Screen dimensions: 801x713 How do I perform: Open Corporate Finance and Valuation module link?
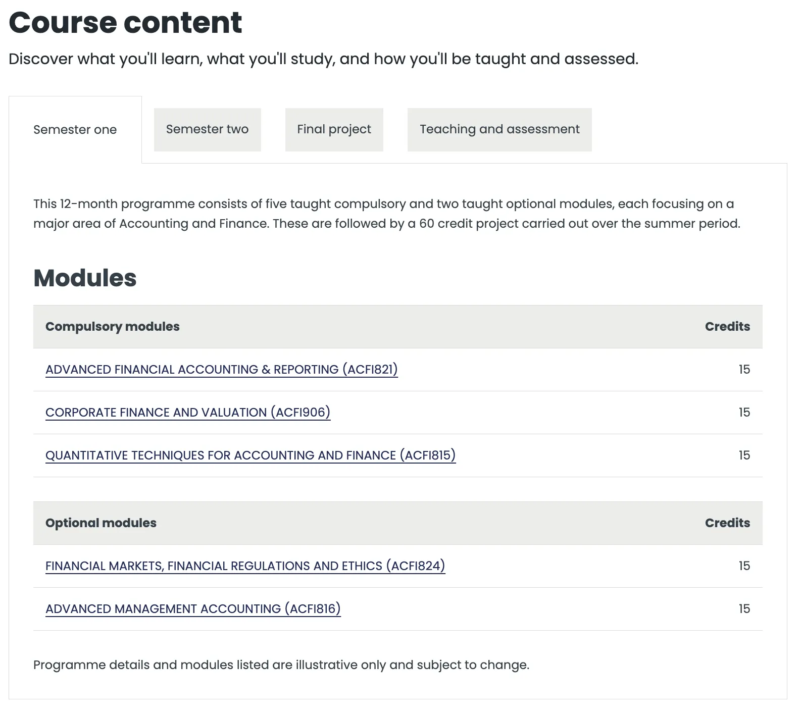pyautogui.click(x=188, y=413)
